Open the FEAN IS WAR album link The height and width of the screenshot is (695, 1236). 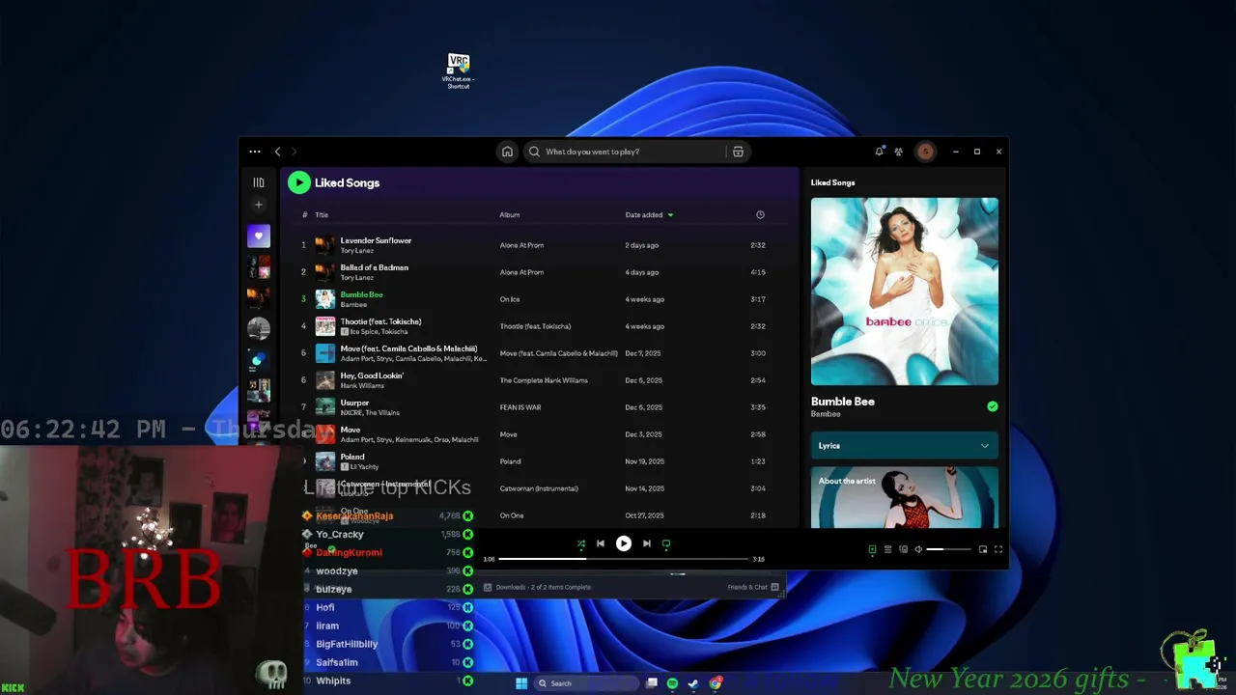coord(520,407)
